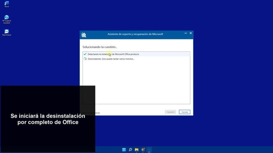Open taskbar Search

[x=130, y=150]
